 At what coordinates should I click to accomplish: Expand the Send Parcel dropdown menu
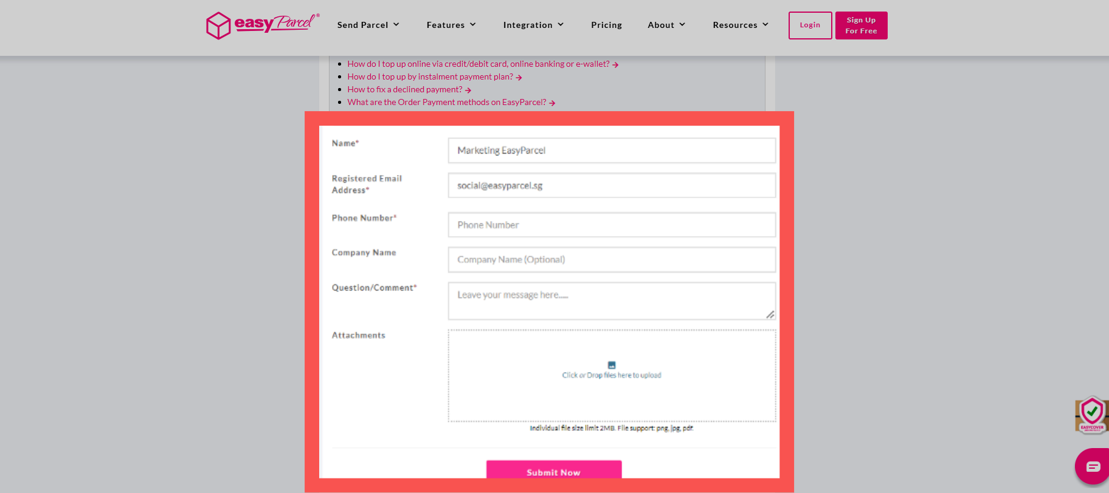368,25
